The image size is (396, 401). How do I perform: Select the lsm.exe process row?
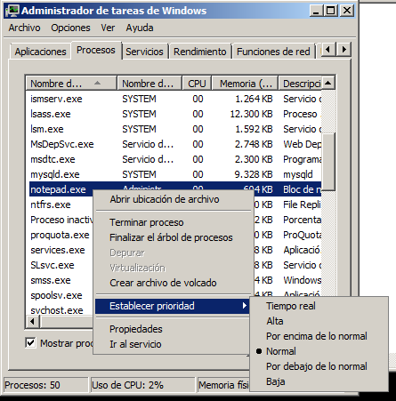[175, 129]
